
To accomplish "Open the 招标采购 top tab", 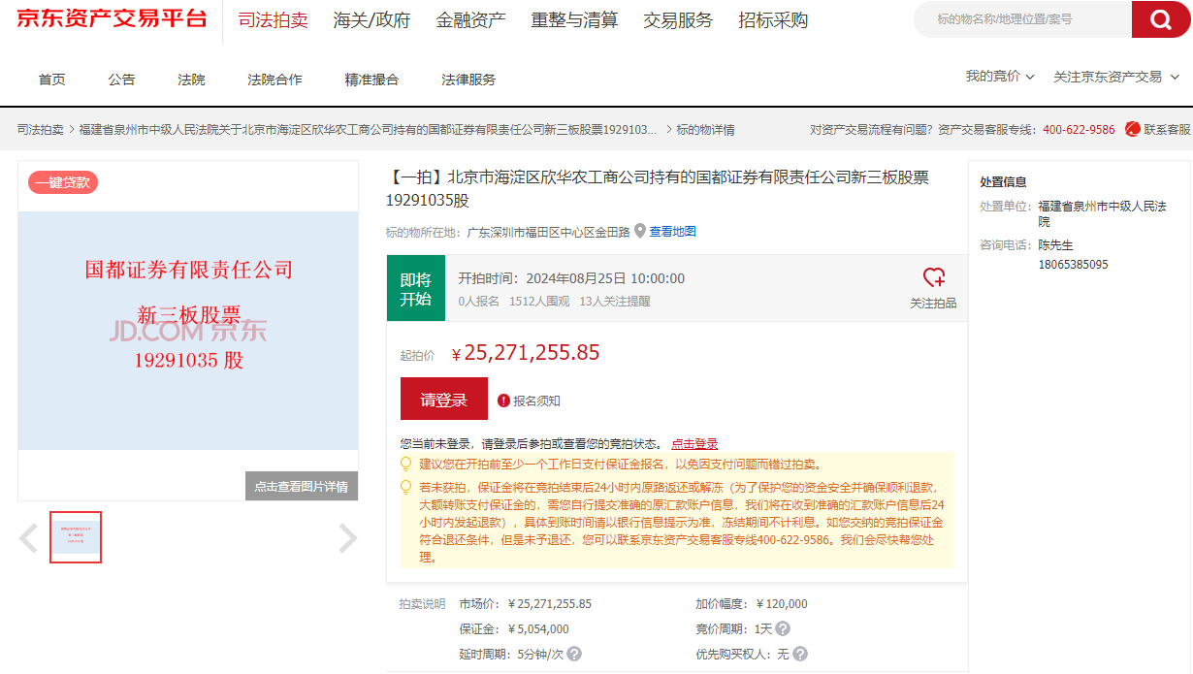I will point(773,20).
